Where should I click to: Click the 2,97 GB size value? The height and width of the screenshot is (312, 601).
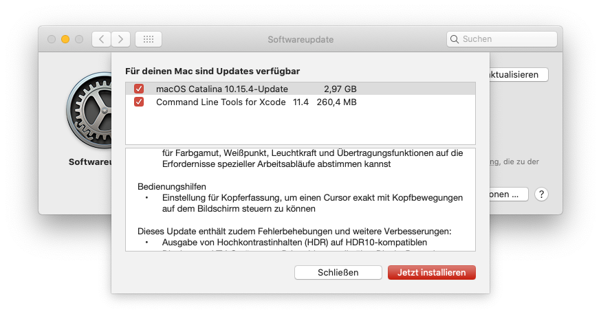pos(340,89)
